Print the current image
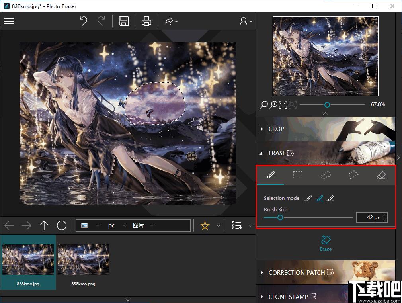 coord(146,21)
